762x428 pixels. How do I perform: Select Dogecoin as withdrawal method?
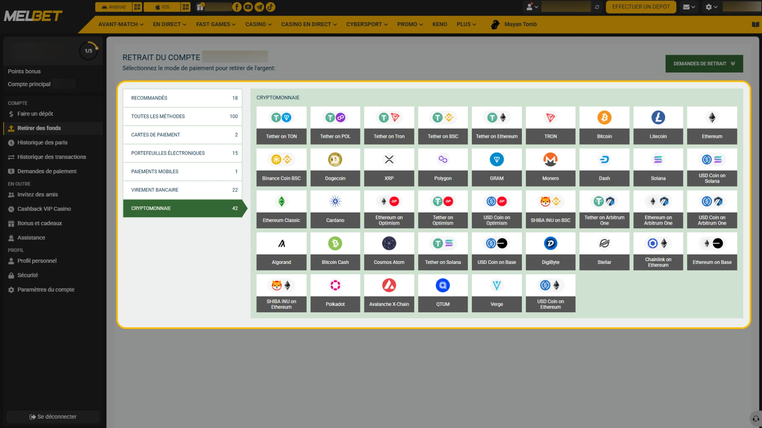335,167
